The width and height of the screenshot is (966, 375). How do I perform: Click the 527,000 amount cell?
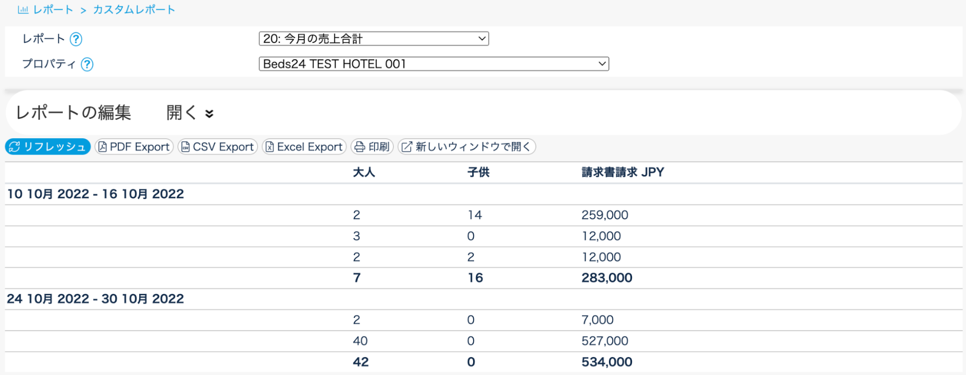coord(605,341)
